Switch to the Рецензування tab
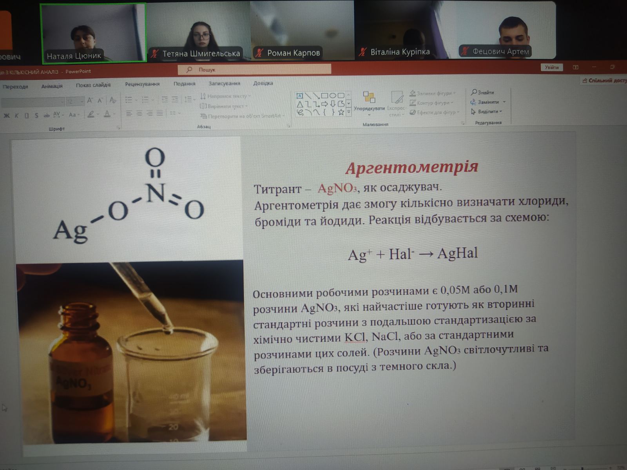Viewport: 627px width, 470px height. click(x=142, y=84)
